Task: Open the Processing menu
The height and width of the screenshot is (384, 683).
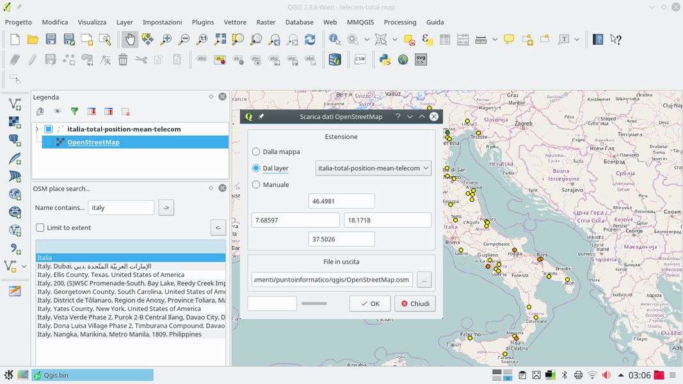Action: tap(399, 22)
